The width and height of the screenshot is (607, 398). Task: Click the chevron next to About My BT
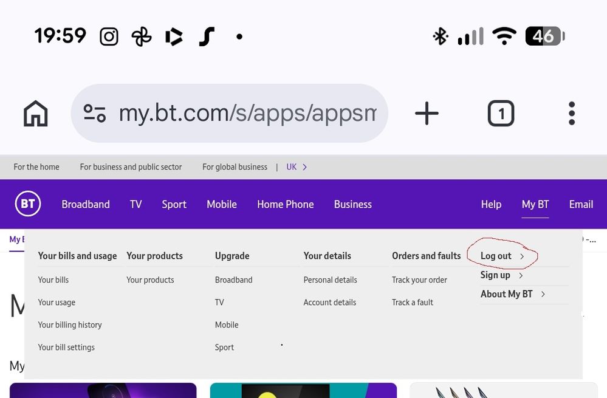click(x=543, y=294)
